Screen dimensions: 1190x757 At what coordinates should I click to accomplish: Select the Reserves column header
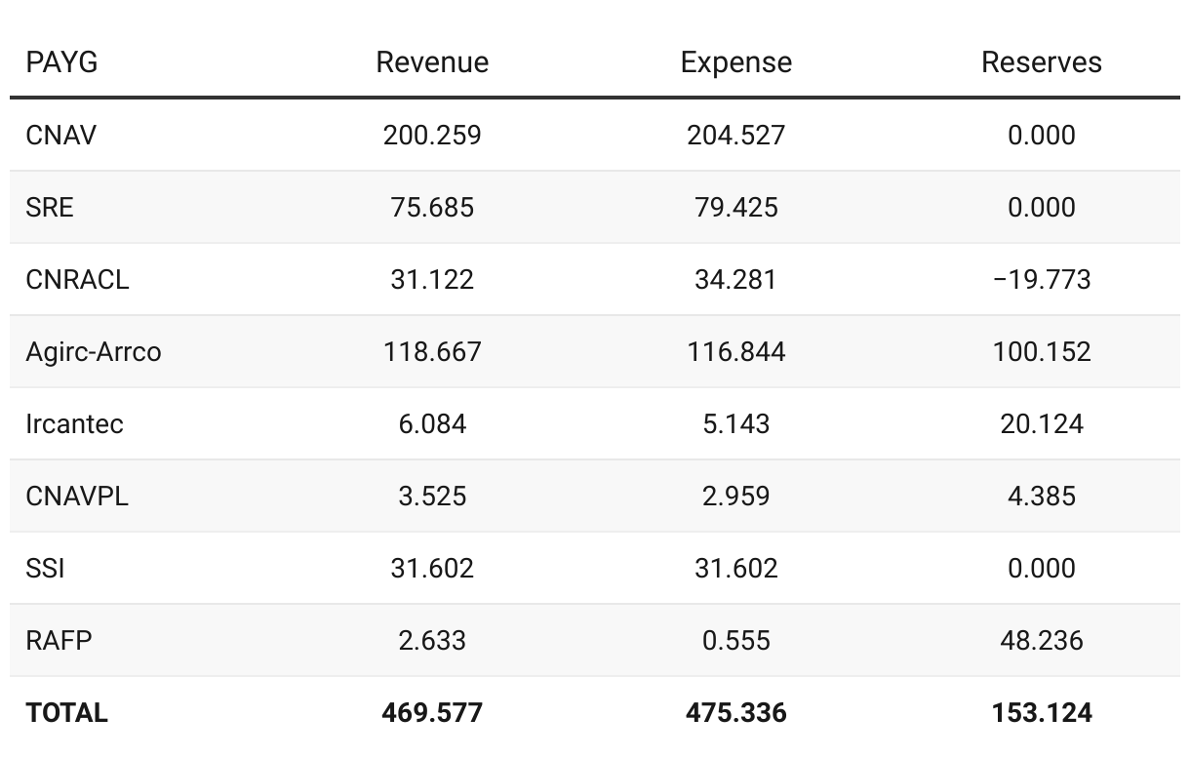tap(1041, 62)
